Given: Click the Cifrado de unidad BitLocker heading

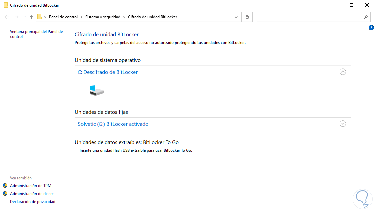Looking at the screenshot, I should click(107, 35).
